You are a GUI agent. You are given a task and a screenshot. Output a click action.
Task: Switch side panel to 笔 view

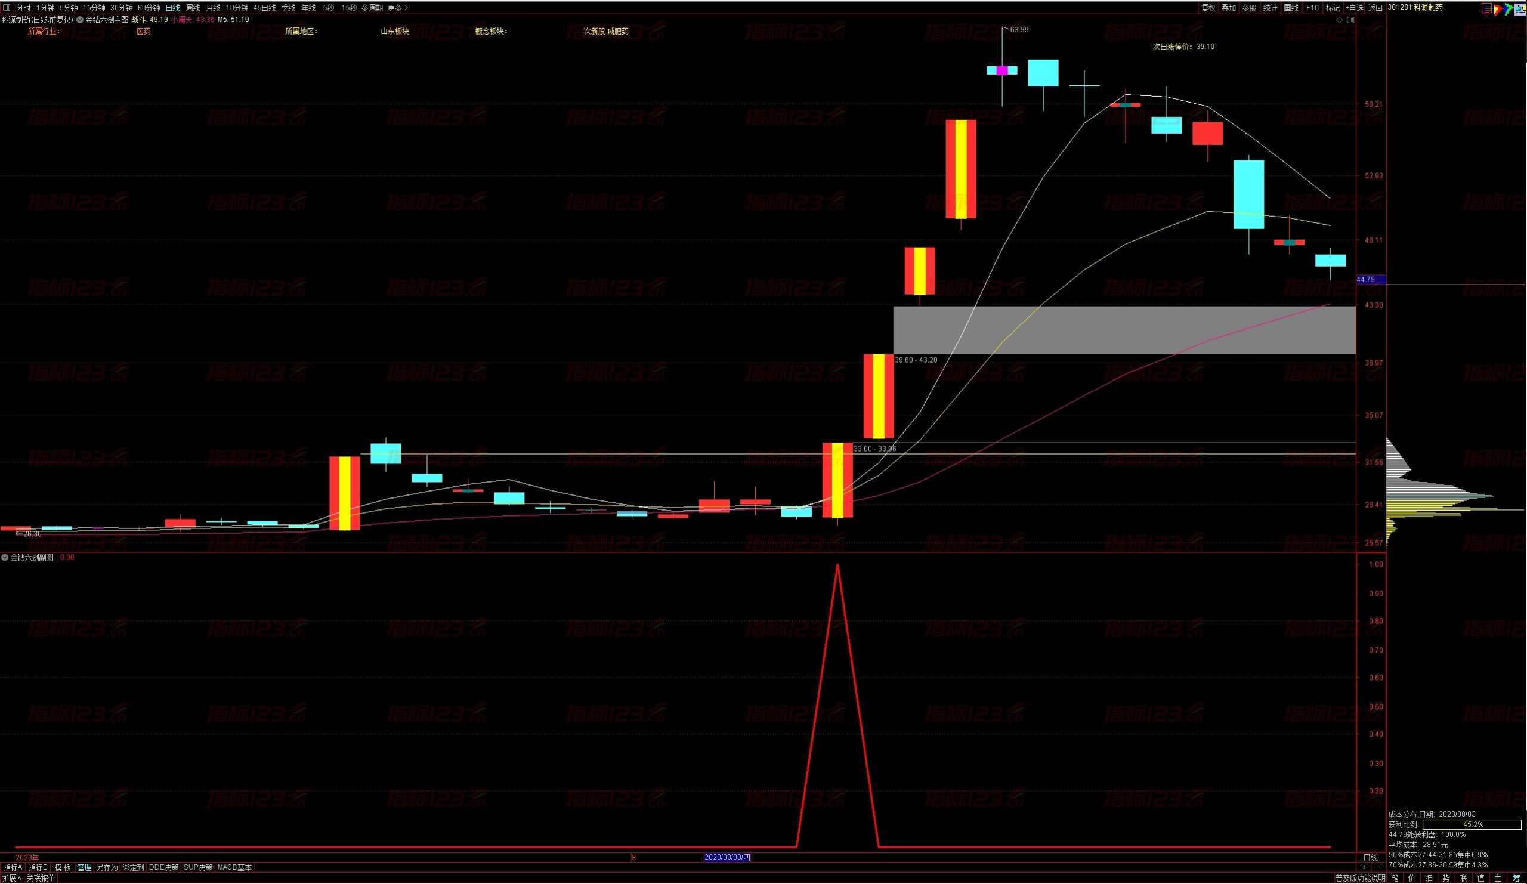click(1395, 878)
